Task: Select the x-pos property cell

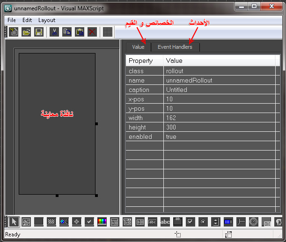Action: click(145, 99)
